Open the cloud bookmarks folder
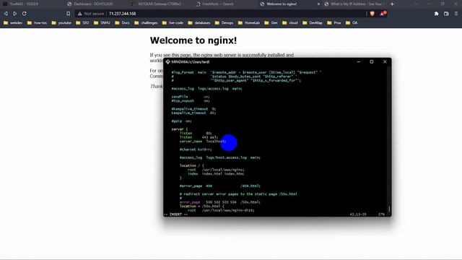462x260 pixels. click(290, 22)
